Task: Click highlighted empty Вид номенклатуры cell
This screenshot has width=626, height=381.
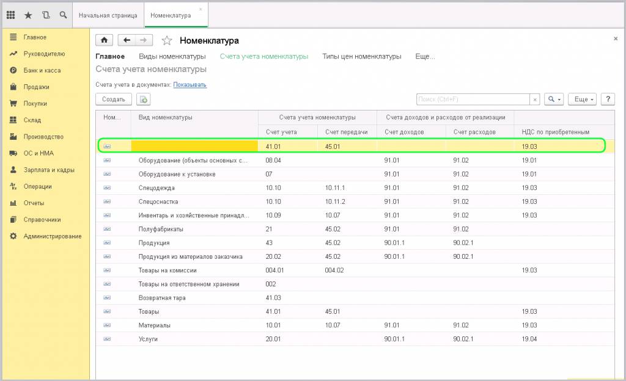Action: 194,147
